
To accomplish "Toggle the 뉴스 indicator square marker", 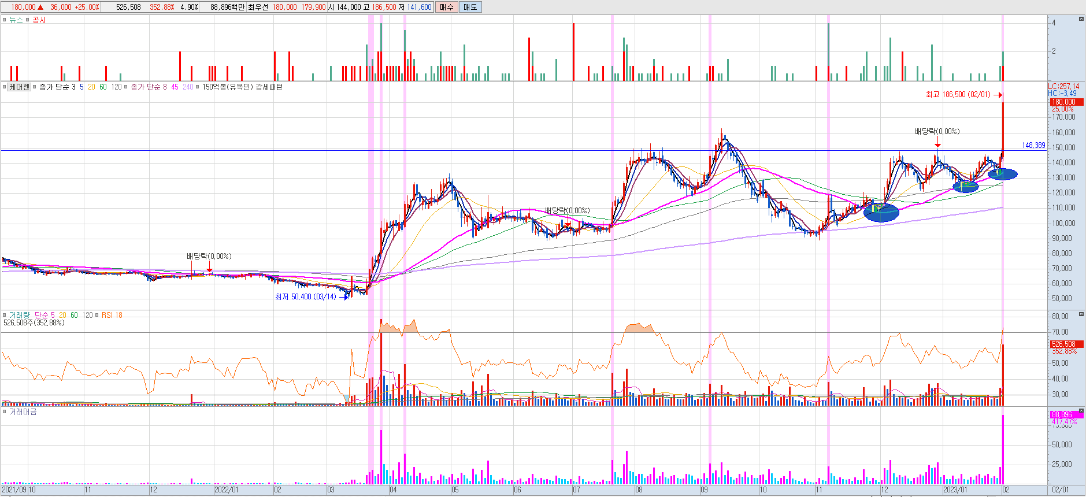I will coord(4,20).
